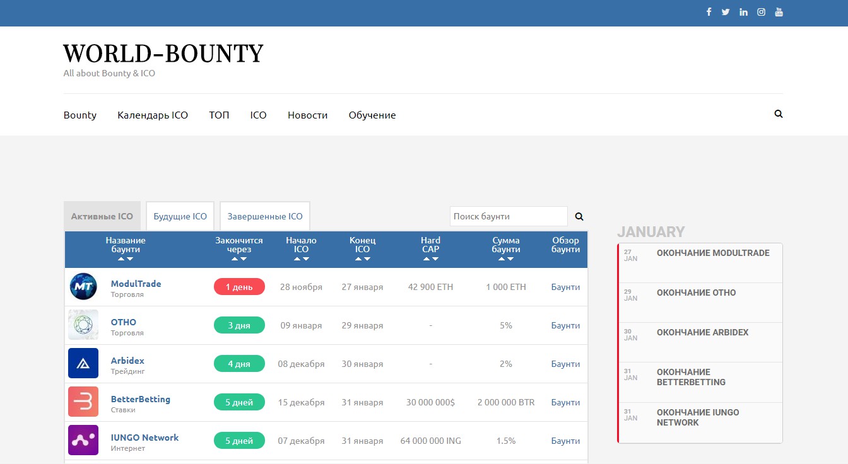This screenshot has height=464, width=848.
Task: Open the Bounty menu item
Action: 80,115
